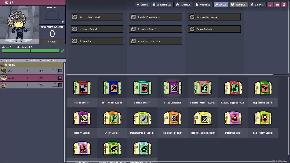The image size is (290, 163).
Task: Choose the Applied Sciences Booster cartridge
Action: coord(203,118)
